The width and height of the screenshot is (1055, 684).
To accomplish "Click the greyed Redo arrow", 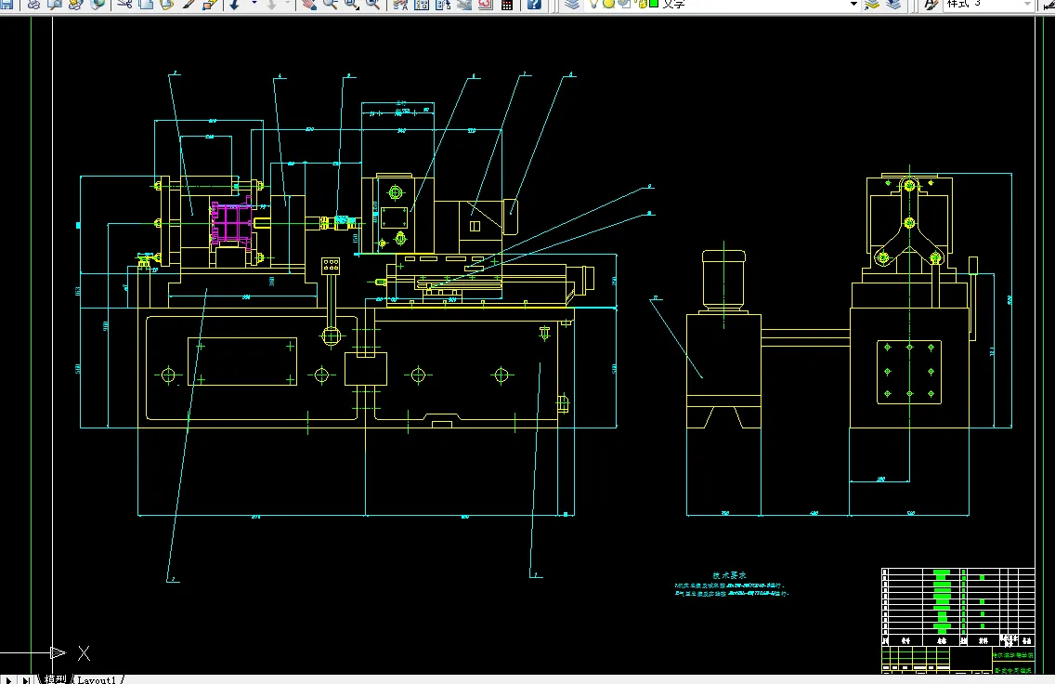I will coord(272,4).
